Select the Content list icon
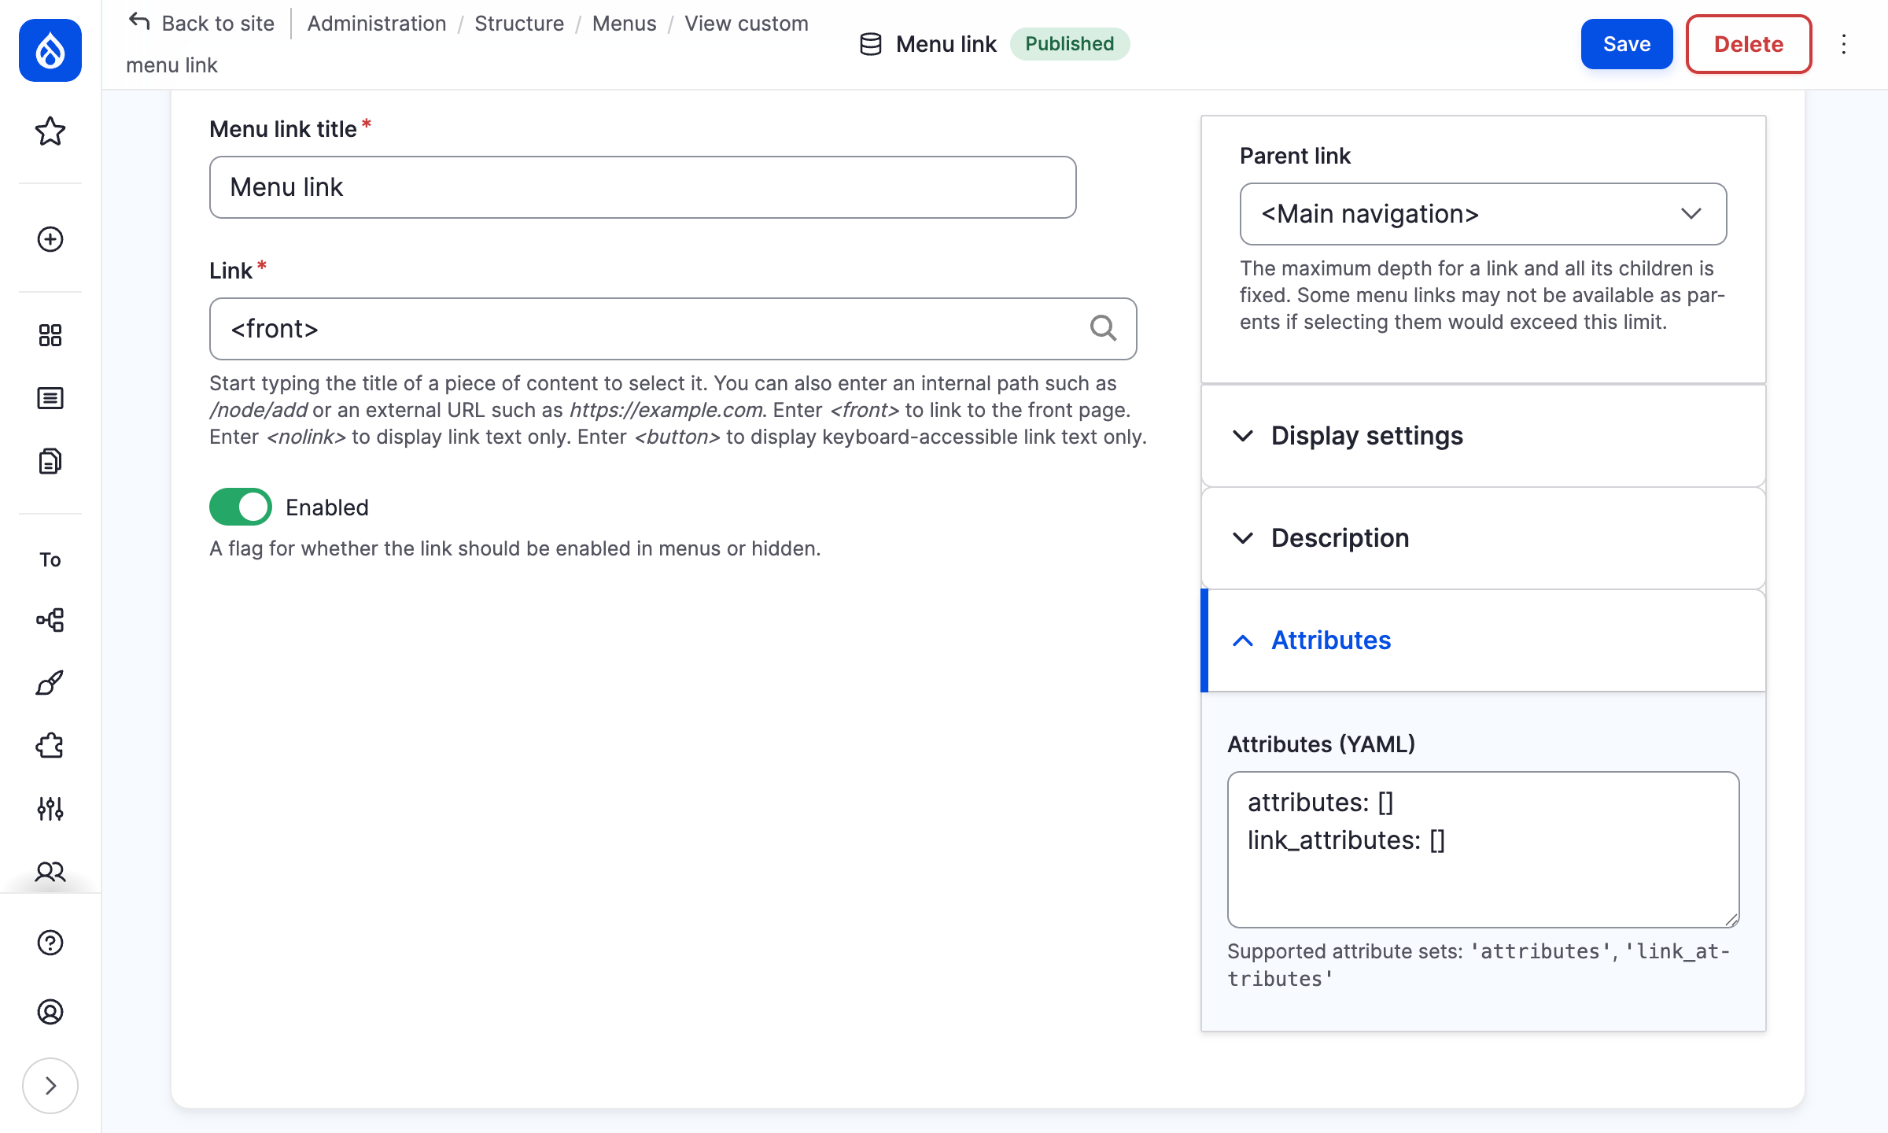The width and height of the screenshot is (1888, 1133). (x=50, y=398)
